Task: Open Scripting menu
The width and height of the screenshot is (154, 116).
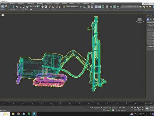Action: [x=57, y=4]
